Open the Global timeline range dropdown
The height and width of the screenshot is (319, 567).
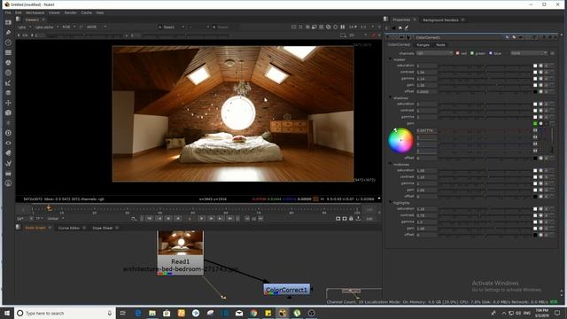(55, 219)
